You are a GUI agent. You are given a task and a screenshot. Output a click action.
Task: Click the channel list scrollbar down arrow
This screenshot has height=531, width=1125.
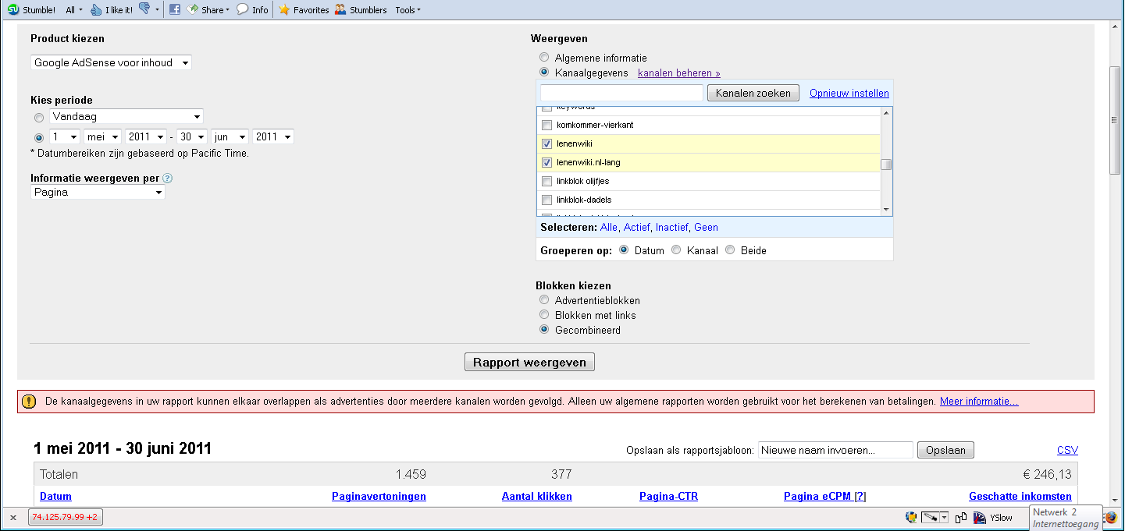pyautogui.click(x=886, y=210)
